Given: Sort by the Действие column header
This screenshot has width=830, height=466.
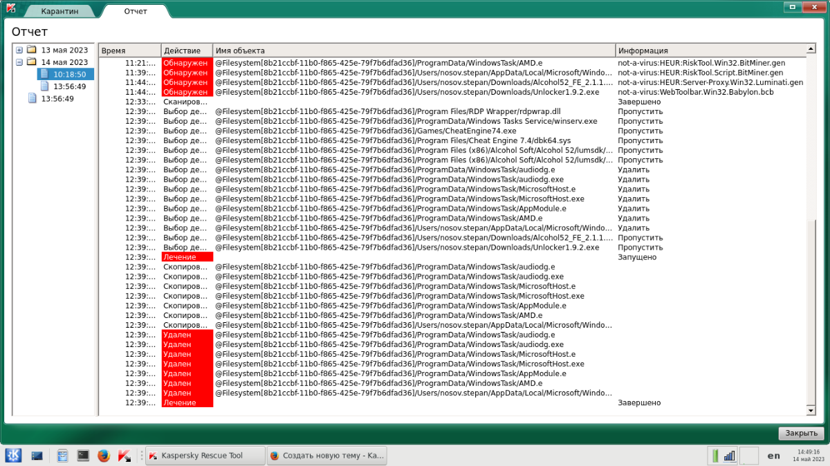Looking at the screenshot, I should click(x=187, y=50).
